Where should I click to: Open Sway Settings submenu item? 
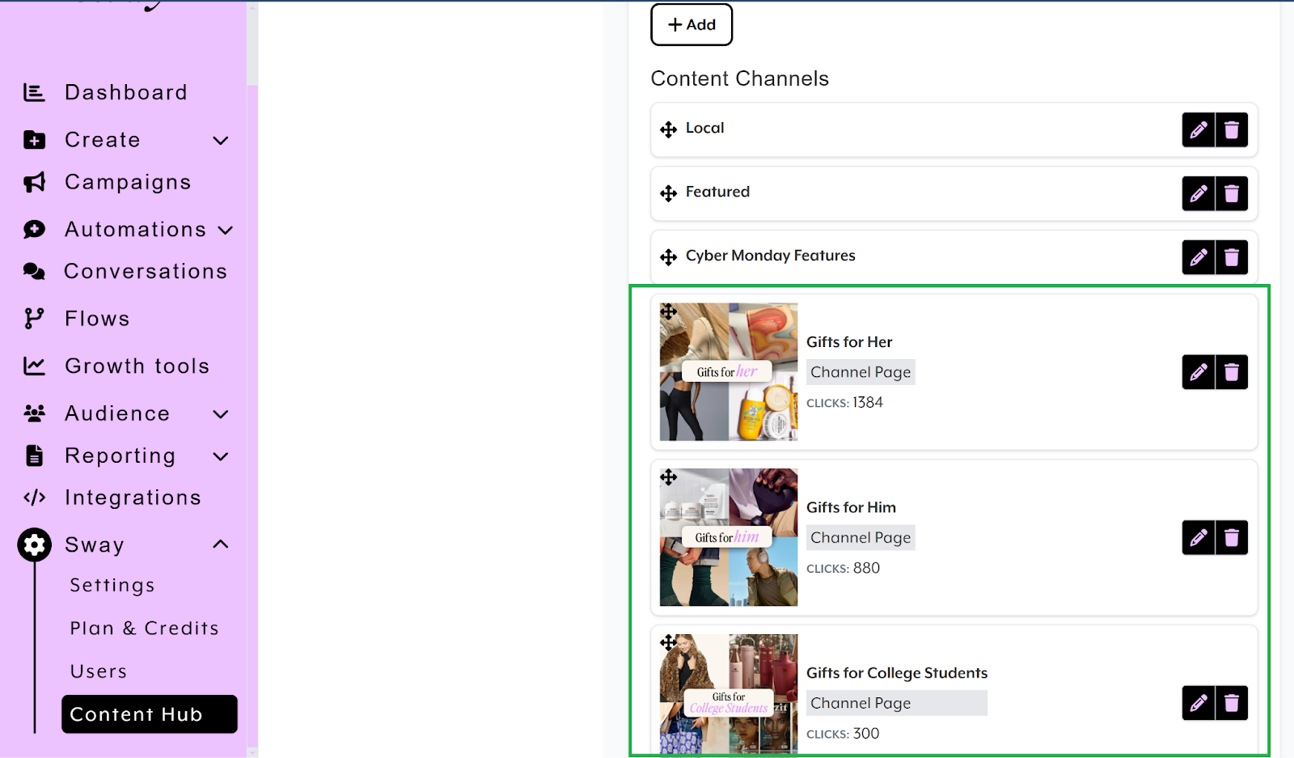pyautogui.click(x=112, y=585)
